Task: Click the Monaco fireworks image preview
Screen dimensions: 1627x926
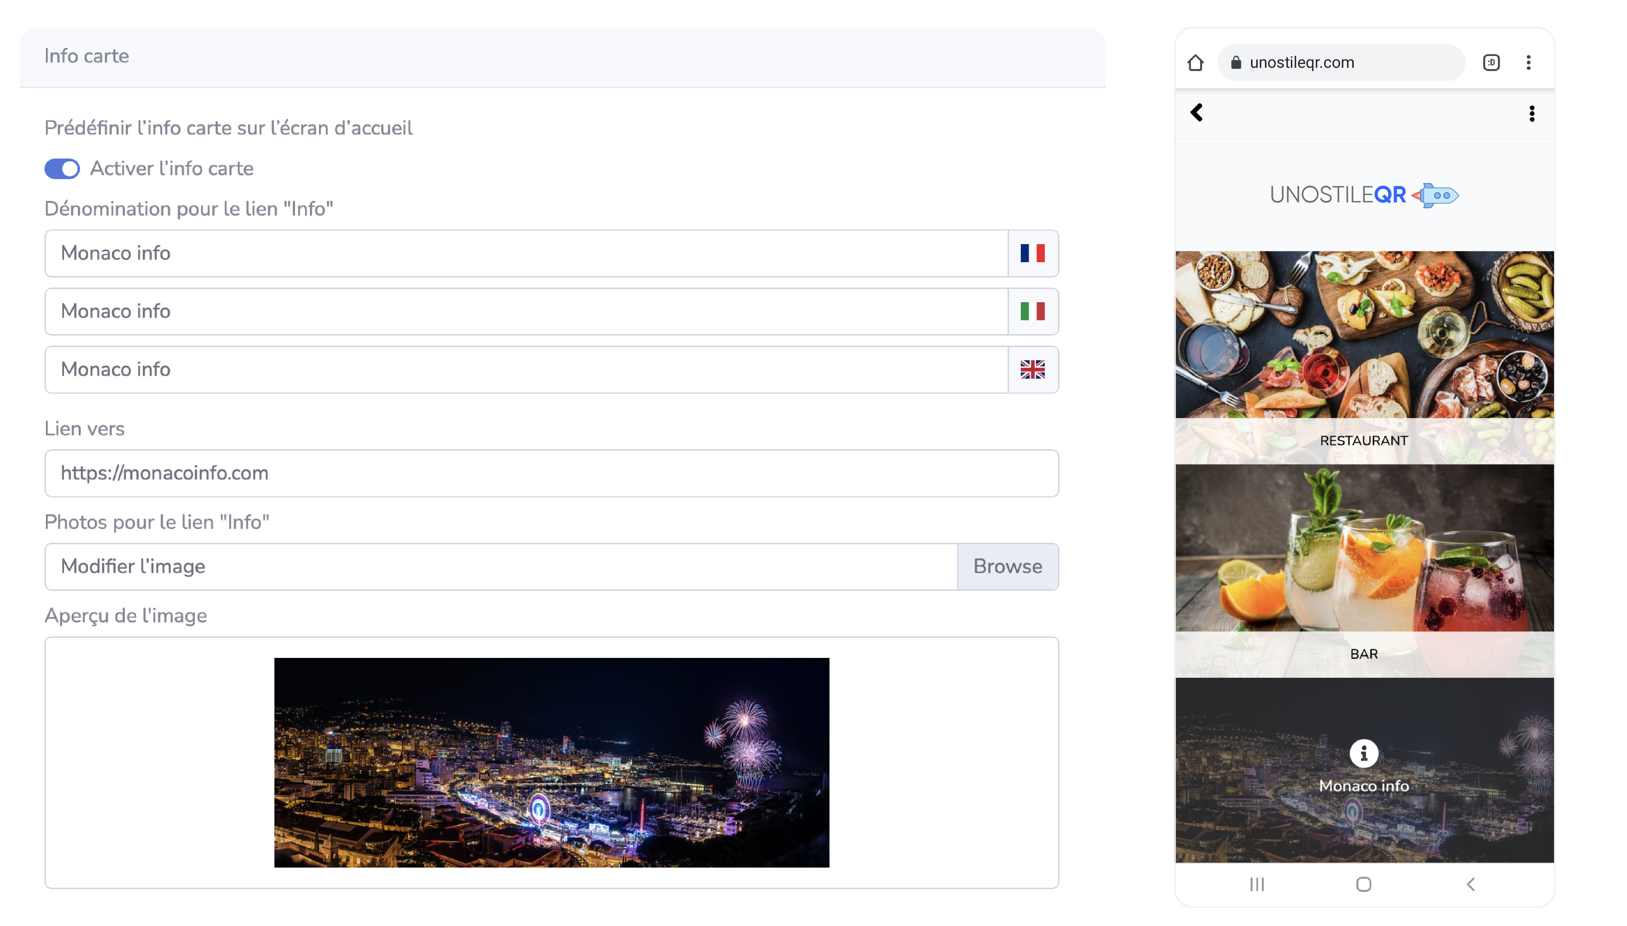Action: click(551, 762)
